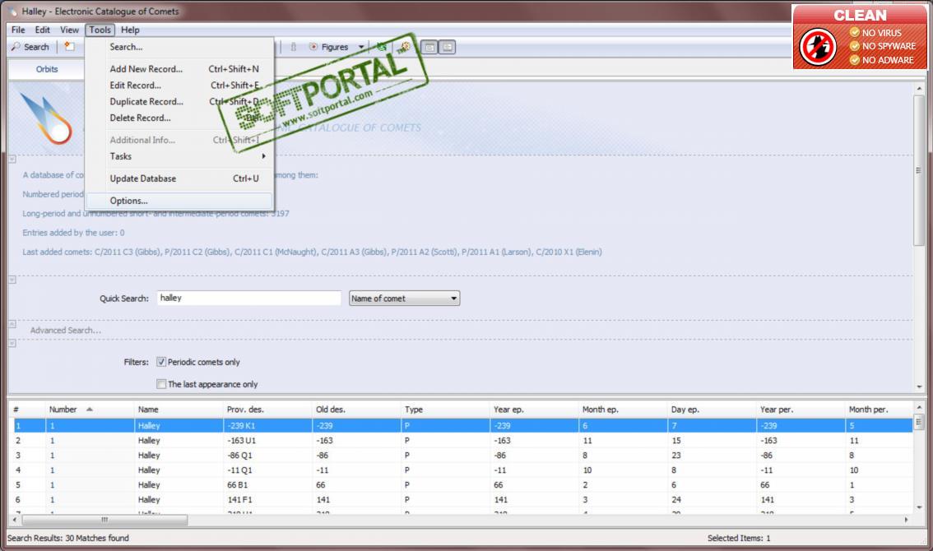This screenshot has height=551, width=933.
Task: Sort by the Old des. column header
Action: [355, 410]
